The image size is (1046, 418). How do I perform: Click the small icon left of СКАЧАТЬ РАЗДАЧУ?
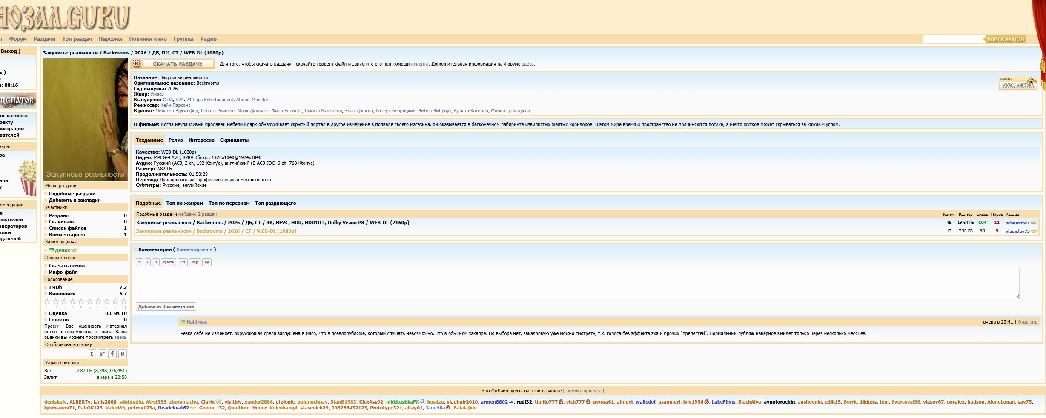136,64
